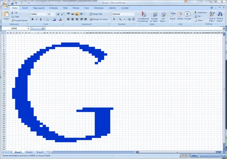
Task: Open the General number format dropdown
Action: [134, 14]
